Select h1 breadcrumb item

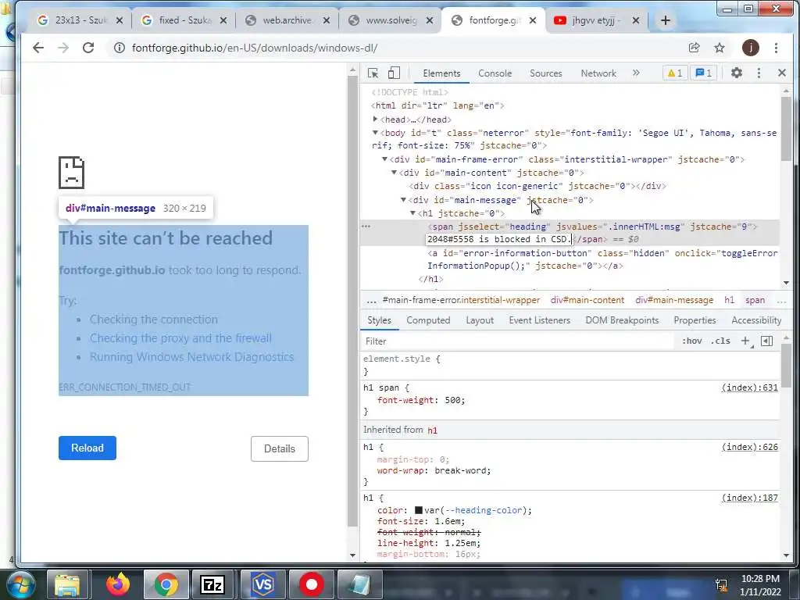[x=729, y=300]
